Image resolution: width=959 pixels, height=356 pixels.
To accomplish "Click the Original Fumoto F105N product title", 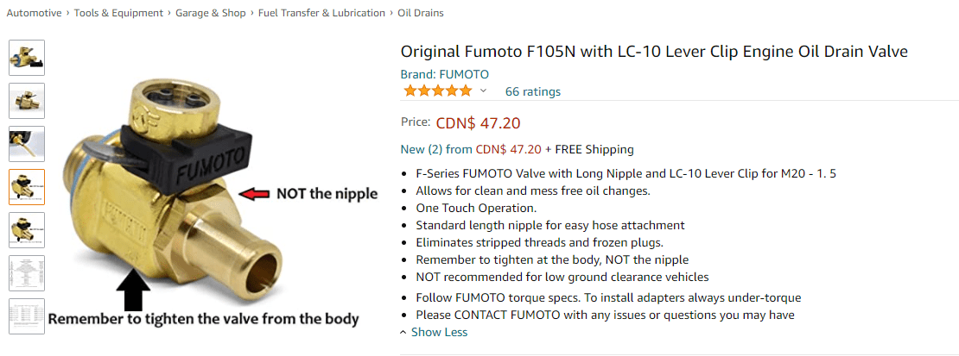I will pyautogui.click(x=654, y=52).
